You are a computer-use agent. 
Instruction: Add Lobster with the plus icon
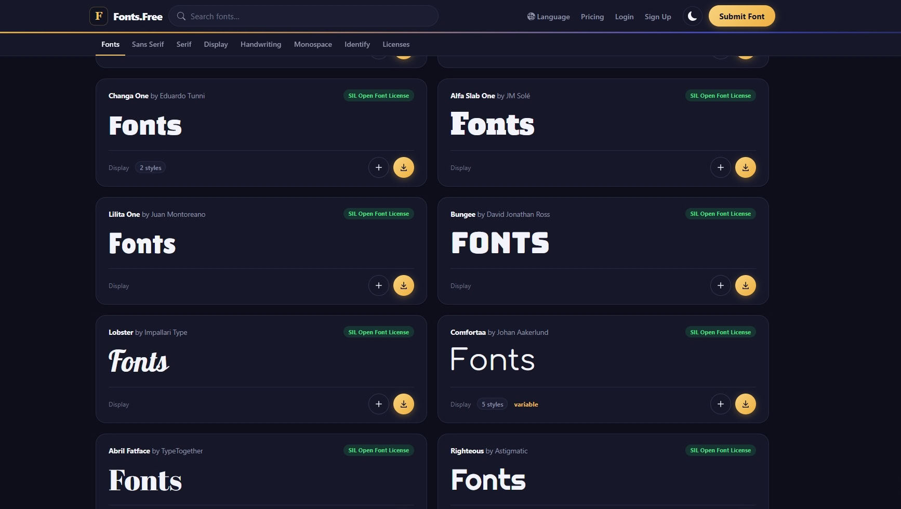click(x=379, y=404)
